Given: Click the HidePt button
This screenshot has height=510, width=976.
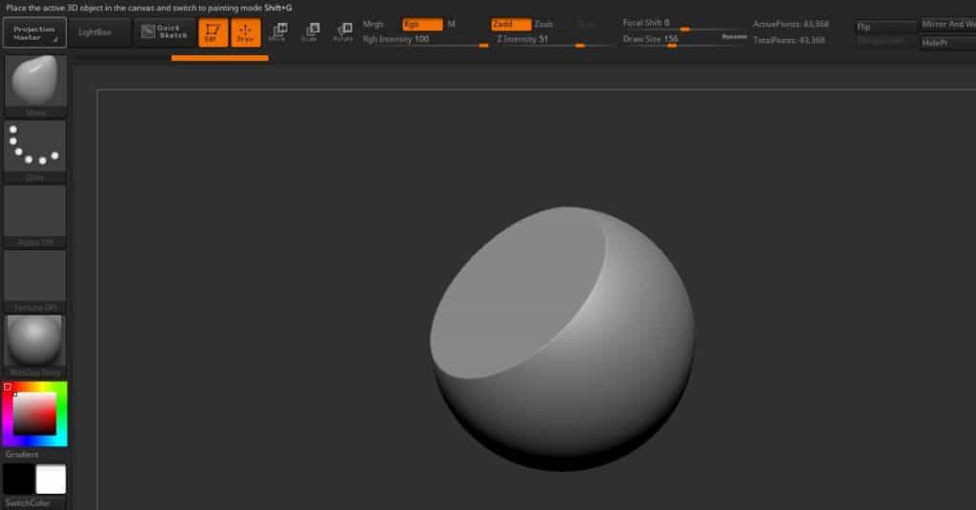Looking at the screenshot, I should click(x=948, y=42).
